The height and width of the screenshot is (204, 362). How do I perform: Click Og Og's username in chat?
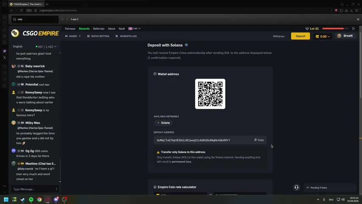coord(30,151)
